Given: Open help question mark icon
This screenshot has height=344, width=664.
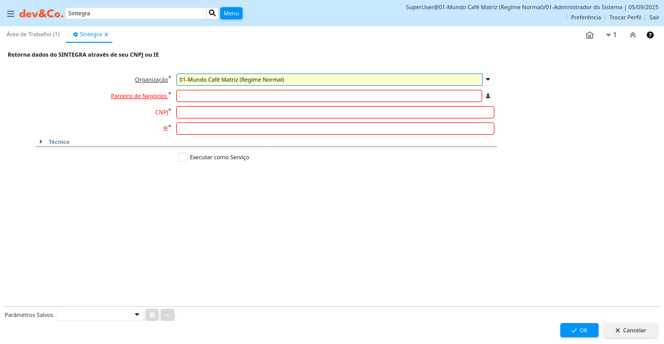Looking at the screenshot, I should [650, 35].
